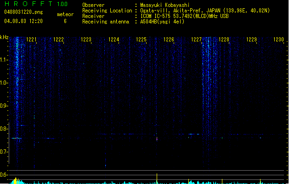Click the tall yellow spike in the level graph
The image size is (289, 184).
pyautogui.click(x=157, y=178)
